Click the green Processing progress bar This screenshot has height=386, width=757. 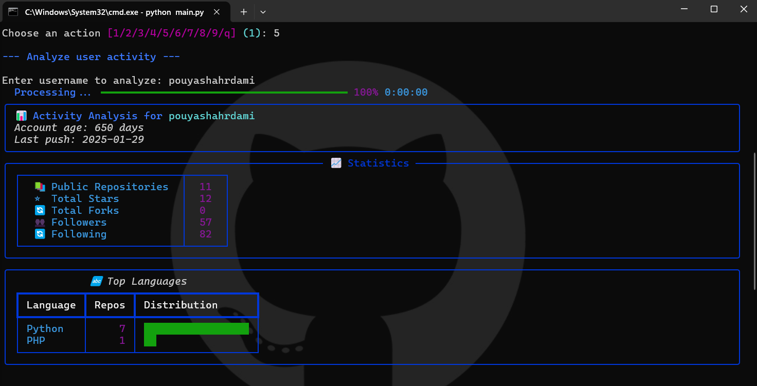pyautogui.click(x=224, y=93)
